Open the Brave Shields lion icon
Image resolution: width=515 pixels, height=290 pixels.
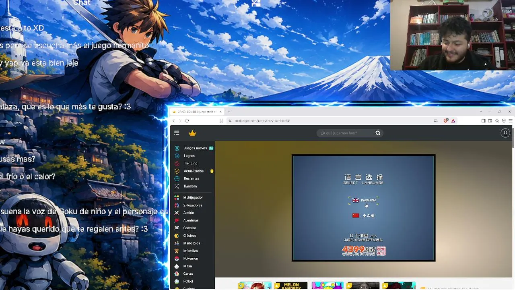coord(446,120)
